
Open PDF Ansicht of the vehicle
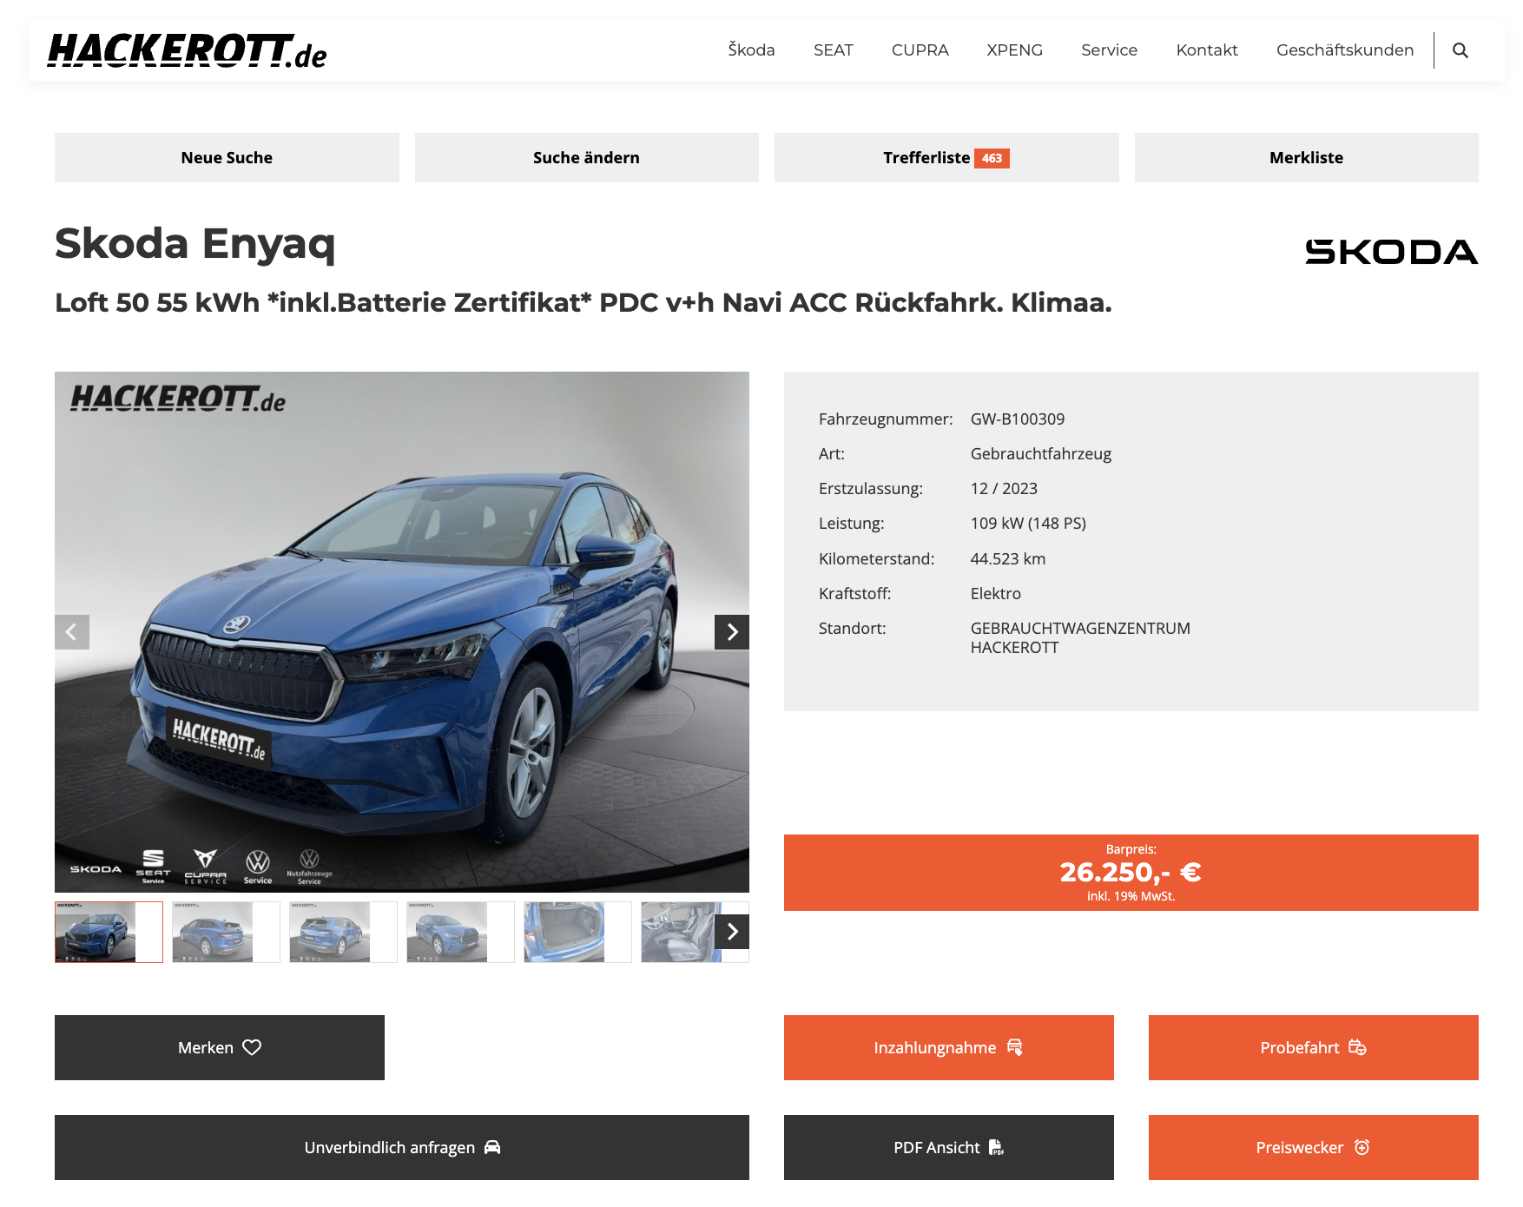[x=948, y=1147]
